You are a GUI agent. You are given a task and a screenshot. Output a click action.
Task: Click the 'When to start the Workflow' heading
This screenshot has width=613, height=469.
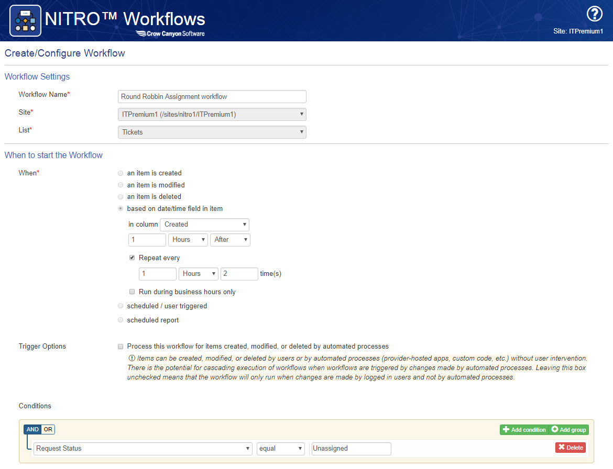click(x=53, y=155)
